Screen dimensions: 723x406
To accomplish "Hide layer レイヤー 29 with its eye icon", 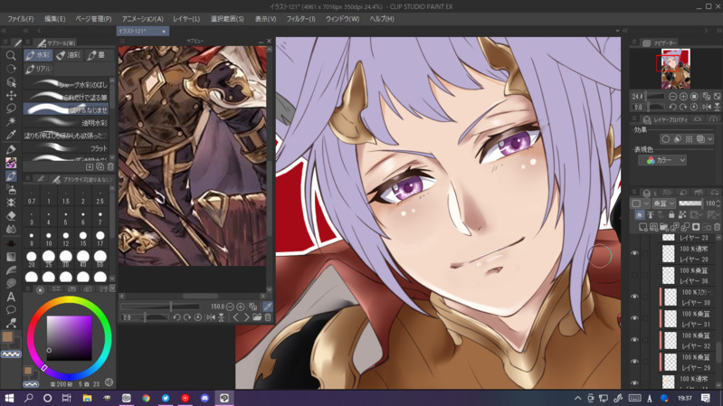I will tap(635, 362).
